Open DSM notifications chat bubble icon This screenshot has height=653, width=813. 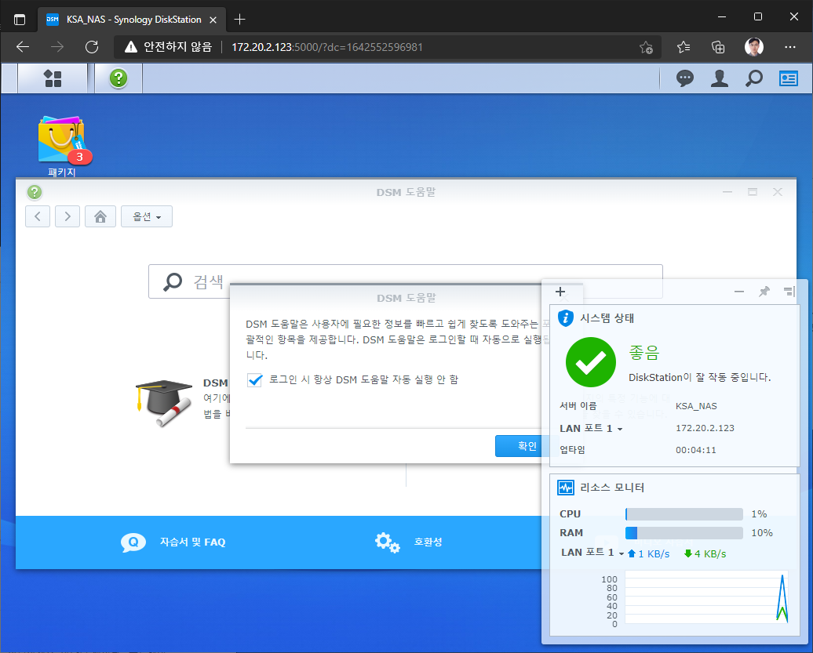(x=685, y=78)
